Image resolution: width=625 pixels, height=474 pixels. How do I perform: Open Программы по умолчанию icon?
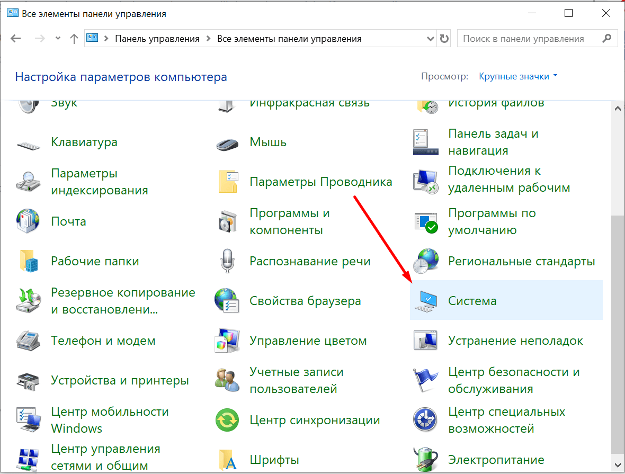(x=426, y=222)
